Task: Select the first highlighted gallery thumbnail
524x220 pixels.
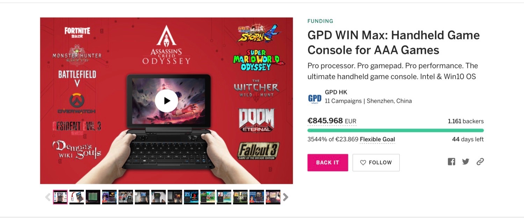Action: pyautogui.click(x=60, y=197)
